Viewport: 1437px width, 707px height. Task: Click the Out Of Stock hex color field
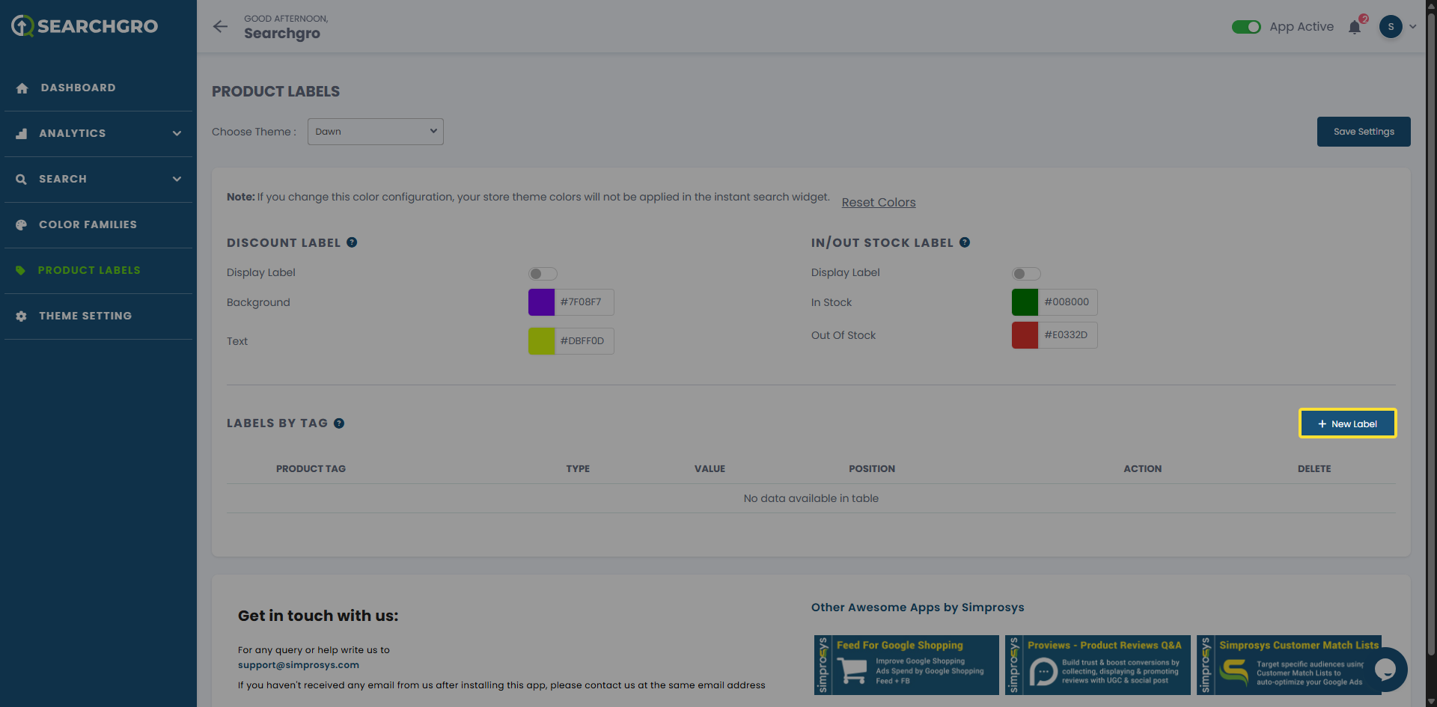[x=1067, y=335]
